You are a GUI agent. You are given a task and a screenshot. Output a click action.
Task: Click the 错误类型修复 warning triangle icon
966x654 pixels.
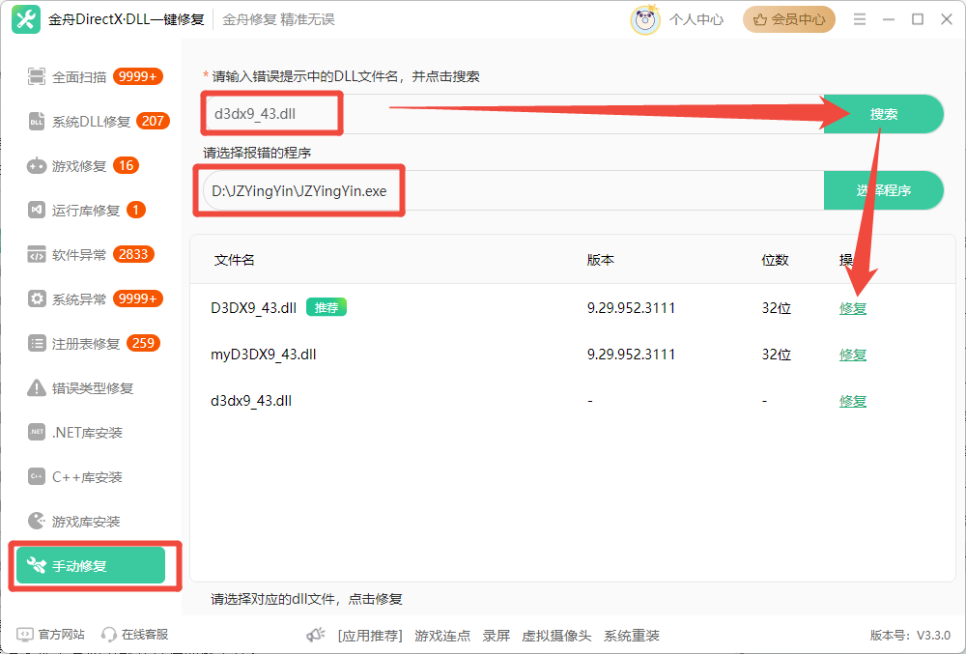[37, 388]
